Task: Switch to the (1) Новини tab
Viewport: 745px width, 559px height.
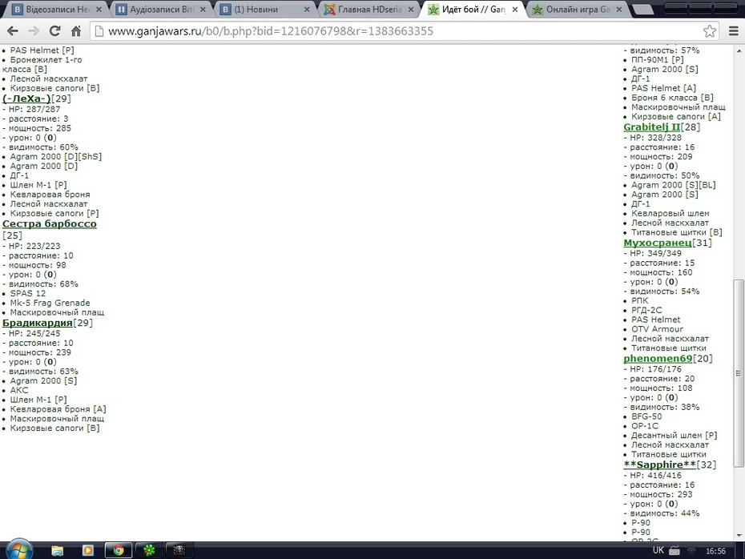Action: click(266, 9)
